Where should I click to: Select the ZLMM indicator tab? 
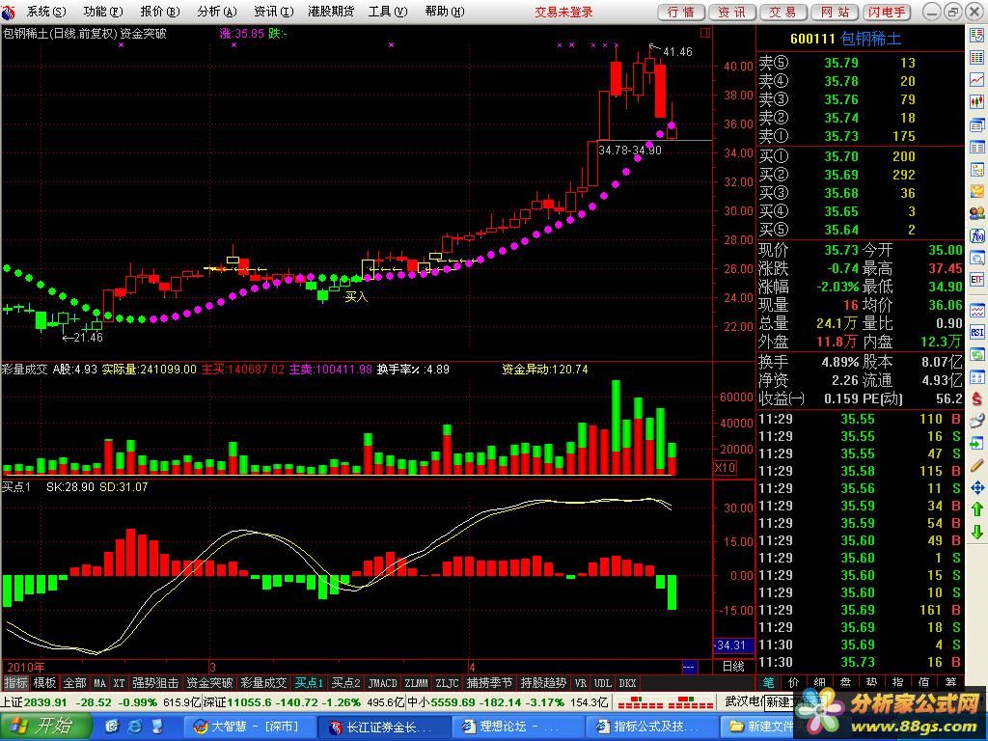(416, 682)
